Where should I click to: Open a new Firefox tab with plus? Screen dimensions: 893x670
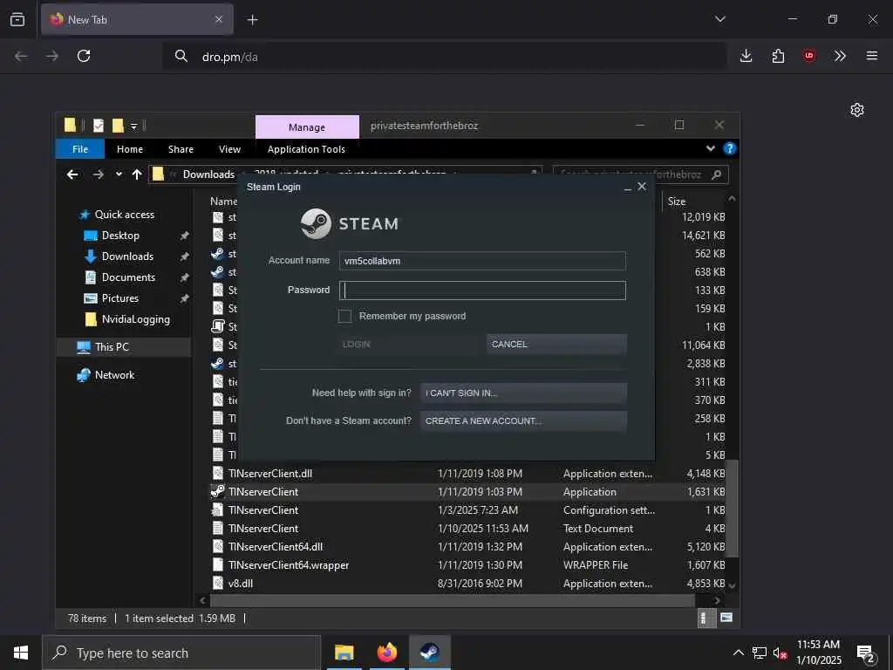[x=252, y=20]
